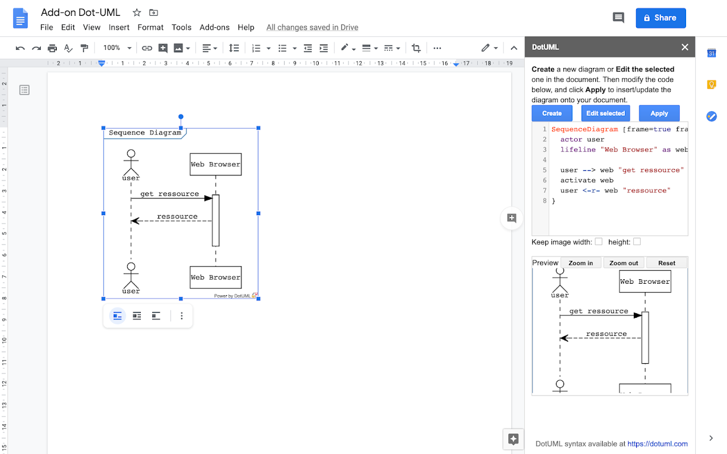This screenshot has width=727, height=454.
Task: Click the Crop image tool
Action: point(416,48)
